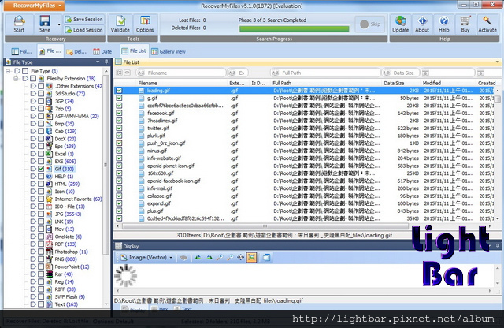
Task: Uncheck the Gif file type checkbox
Action: click(x=41, y=169)
